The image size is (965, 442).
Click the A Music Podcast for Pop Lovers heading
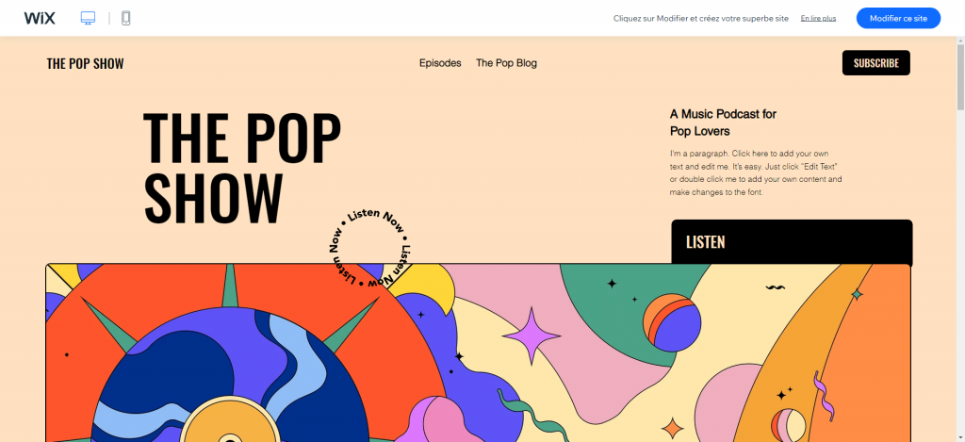(x=723, y=123)
